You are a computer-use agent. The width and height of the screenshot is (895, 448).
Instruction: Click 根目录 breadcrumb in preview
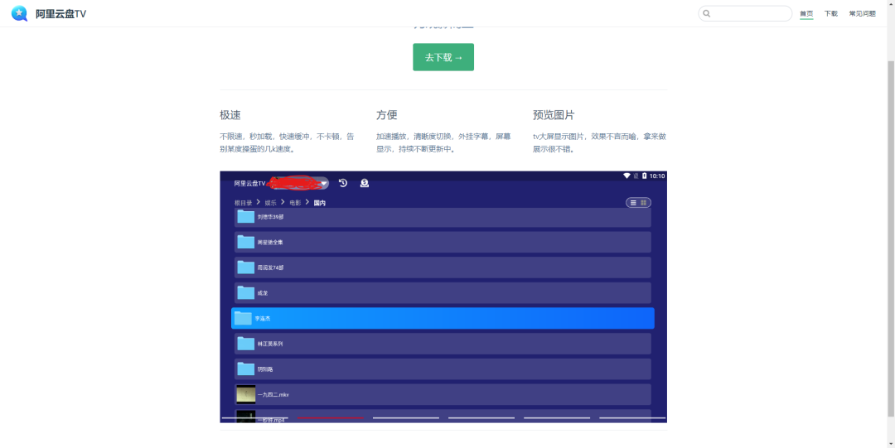click(x=243, y=203)
